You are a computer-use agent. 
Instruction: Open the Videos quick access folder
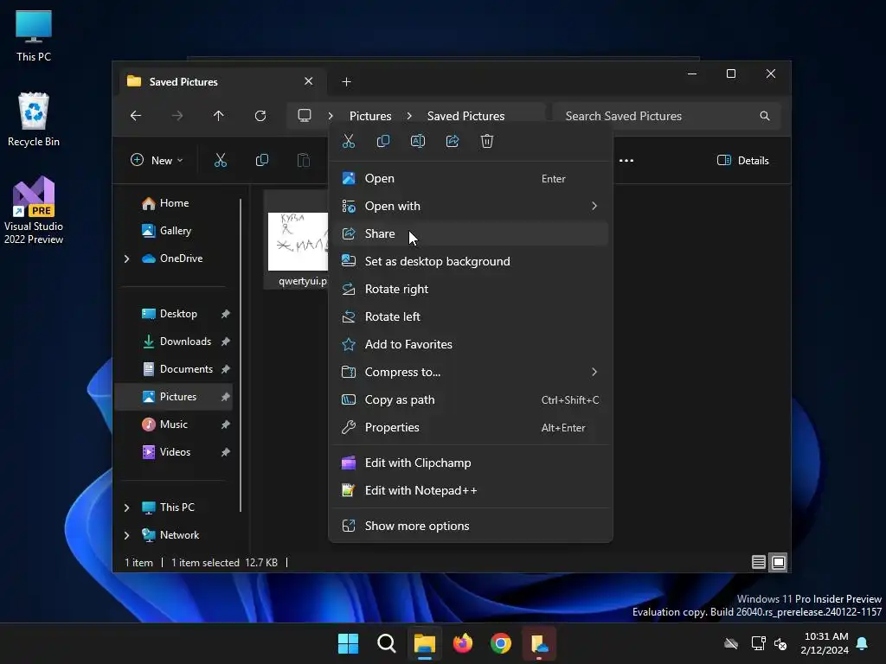[175, 452]
